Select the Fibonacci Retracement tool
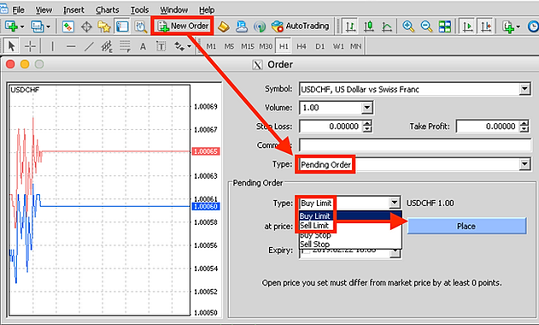 click(x=125, y=46)
